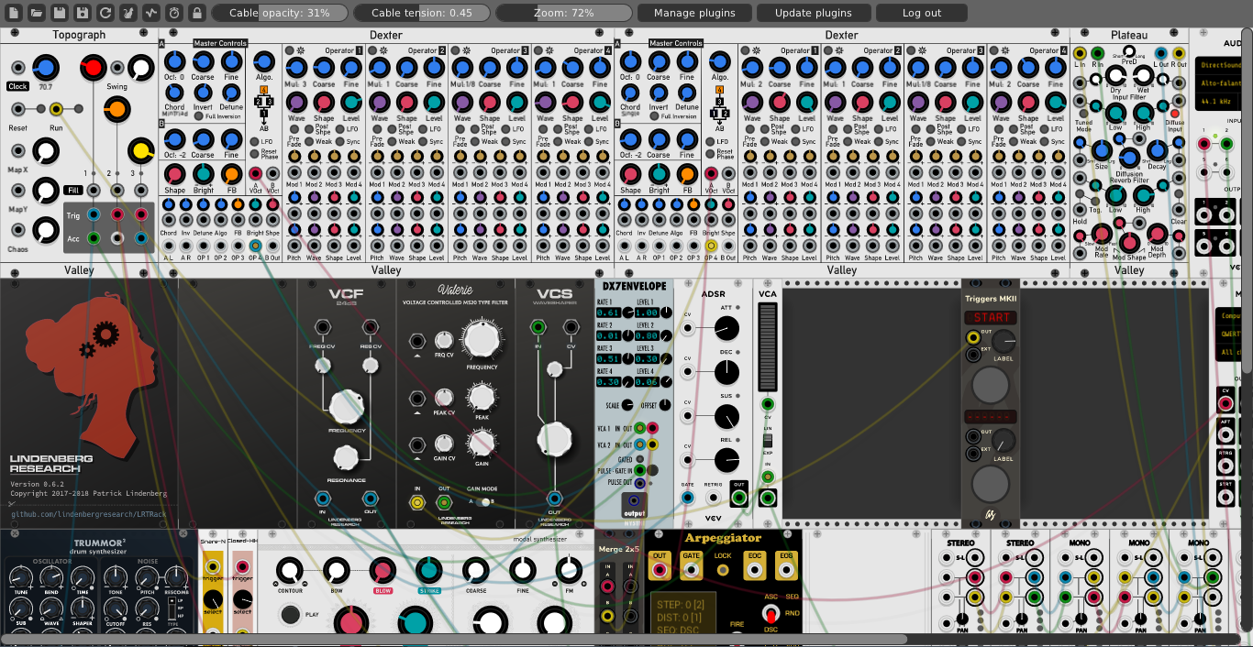Screen dimensions: 1253x647
Task: Click the Topograph Clock input jack
Action: click(17, 67)
